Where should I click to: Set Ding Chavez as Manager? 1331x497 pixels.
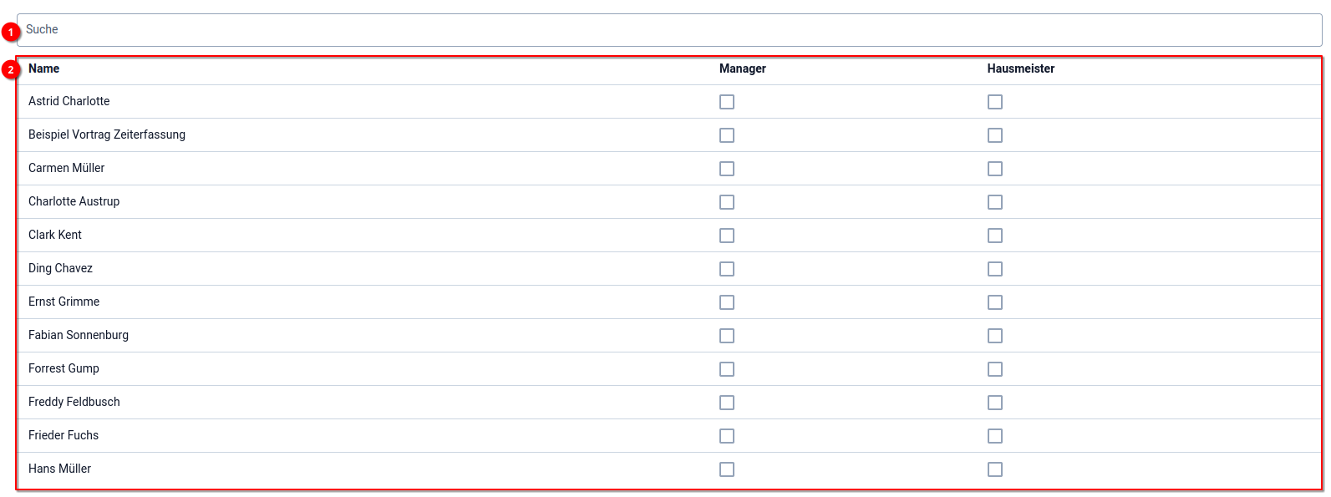(727, 269)
